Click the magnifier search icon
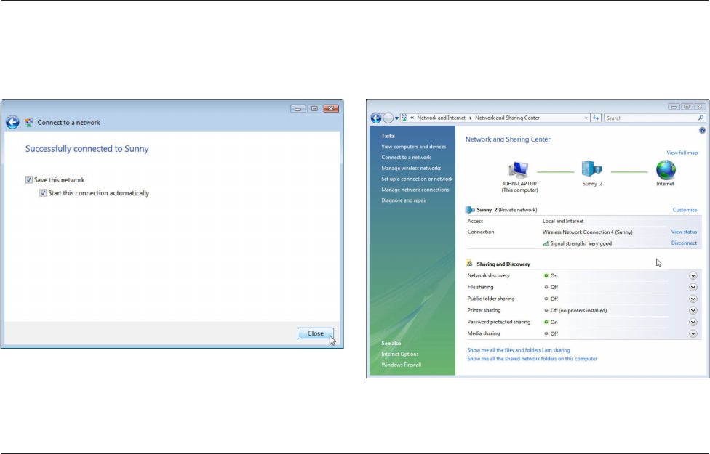 click(701, 118)
